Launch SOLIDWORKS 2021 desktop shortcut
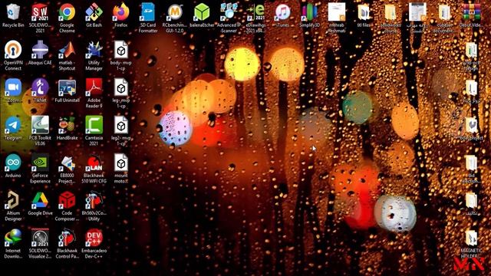The image size is (491, 276). pos(40,12)
